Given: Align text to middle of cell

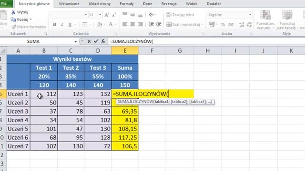Looking at the screenshot, I should (132, 15).
